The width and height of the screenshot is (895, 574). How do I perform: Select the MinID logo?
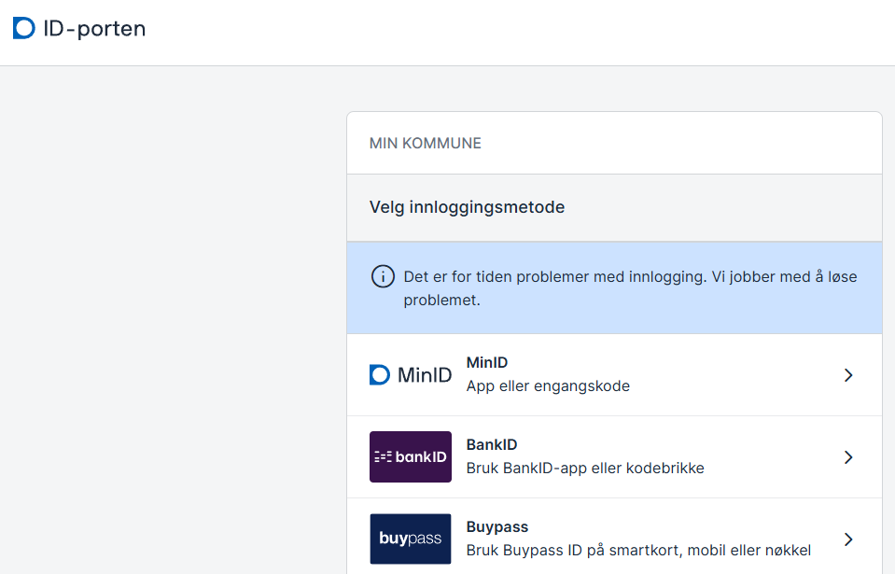pyautogui.click(x=411, y=375)
